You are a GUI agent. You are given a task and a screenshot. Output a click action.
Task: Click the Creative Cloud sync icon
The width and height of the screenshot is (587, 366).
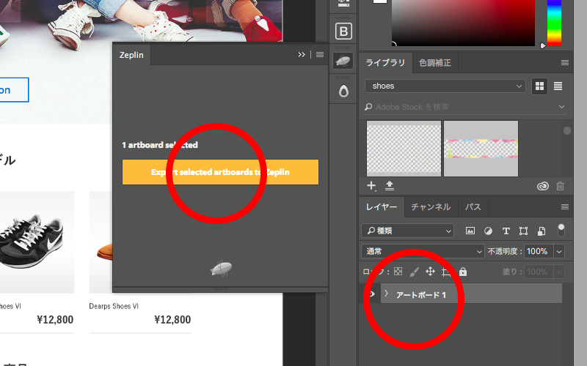click(543, 187)
